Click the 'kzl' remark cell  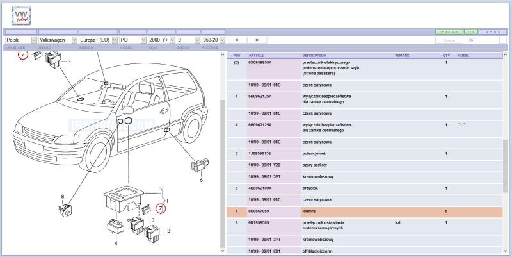(397, 222)
